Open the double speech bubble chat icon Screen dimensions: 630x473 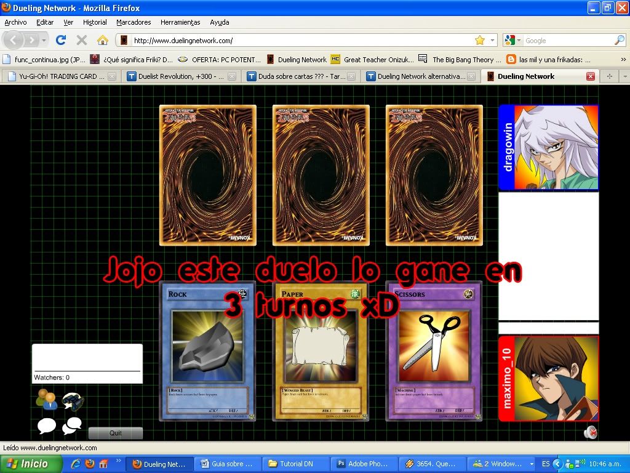[x=73, y=426]
